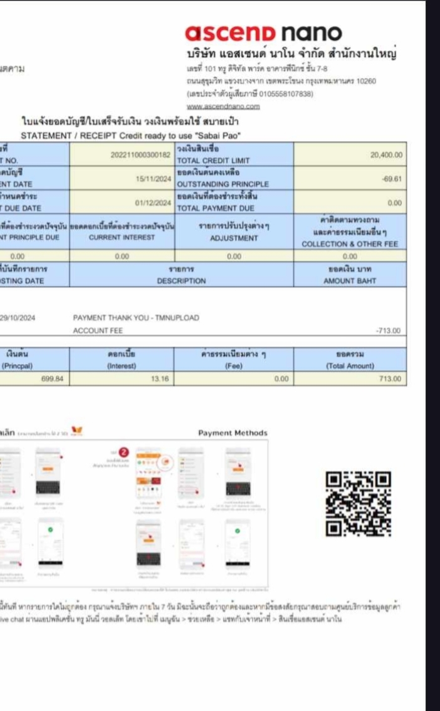Select principal value 699.84

(x=53, y=379)
